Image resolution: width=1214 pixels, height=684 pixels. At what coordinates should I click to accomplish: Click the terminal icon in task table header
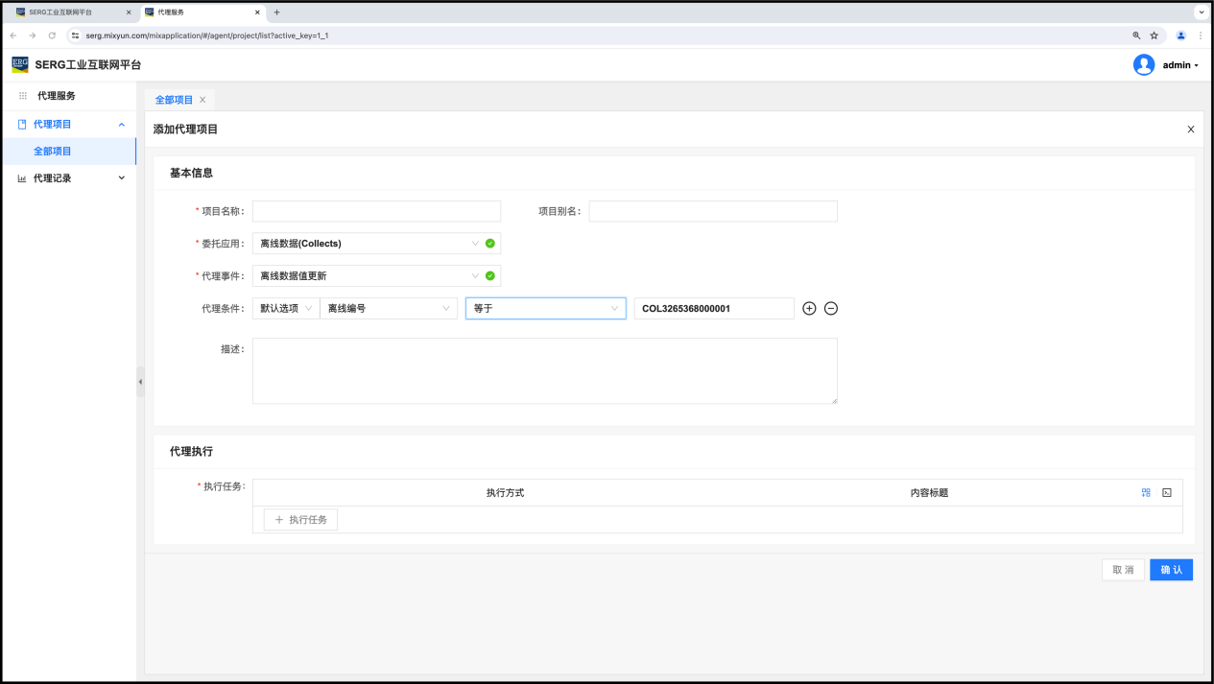point(1167,492)
